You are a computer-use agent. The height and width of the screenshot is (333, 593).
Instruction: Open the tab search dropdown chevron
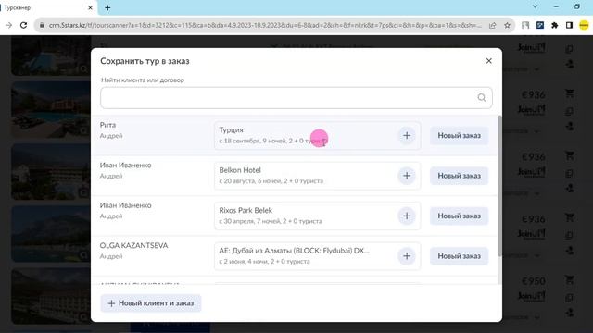(x=535, y=6)
